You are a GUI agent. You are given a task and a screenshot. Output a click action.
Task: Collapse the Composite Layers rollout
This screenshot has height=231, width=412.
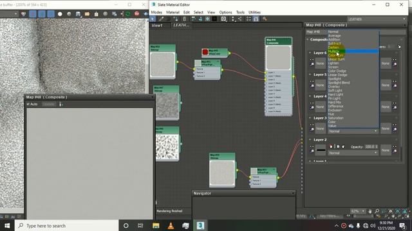tap(308, 40)
